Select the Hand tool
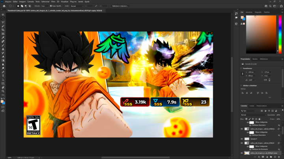284x159 pixels. click(3, 88)
